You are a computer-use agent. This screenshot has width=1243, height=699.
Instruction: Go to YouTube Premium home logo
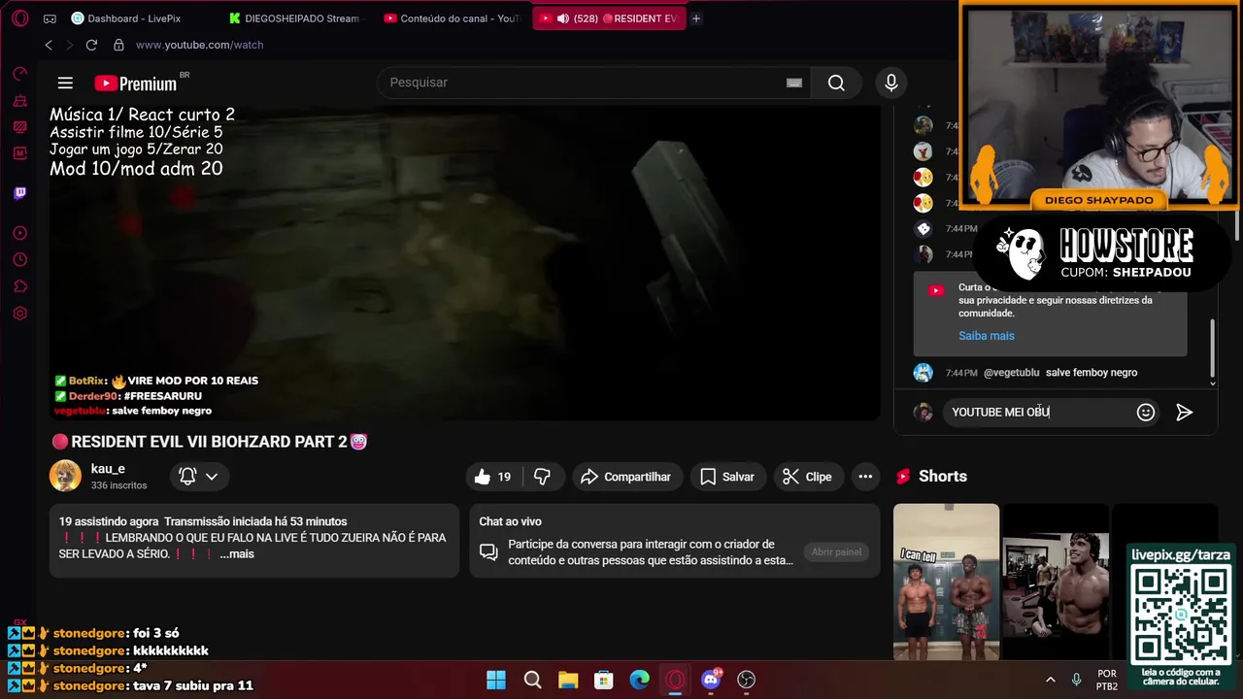(136, 83)
